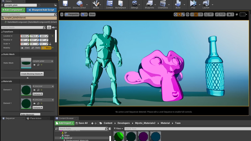Open Element 1 M_Grid_Inst material dropdown

(x=43, y=100)
